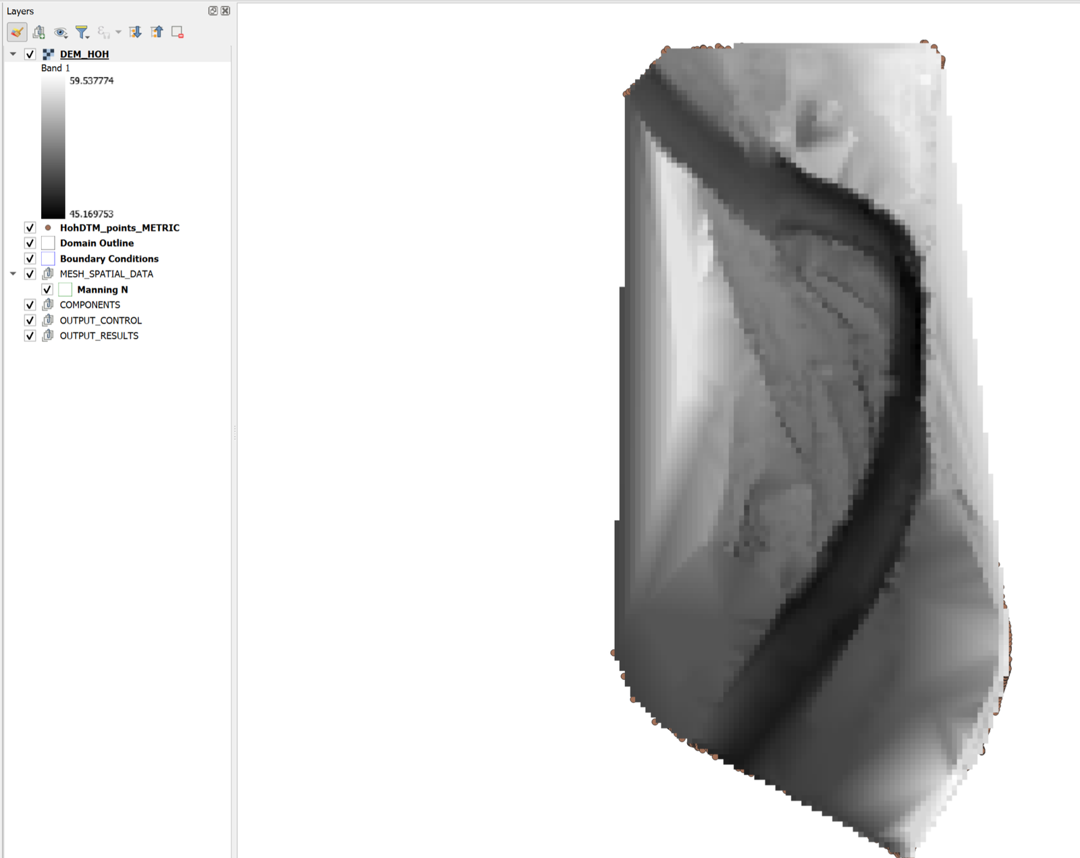This screenshot has height=858, width=1080.
Task: Toggle Manning N layer checkbox
Action: pyautogui.click(x=47, y=289)
